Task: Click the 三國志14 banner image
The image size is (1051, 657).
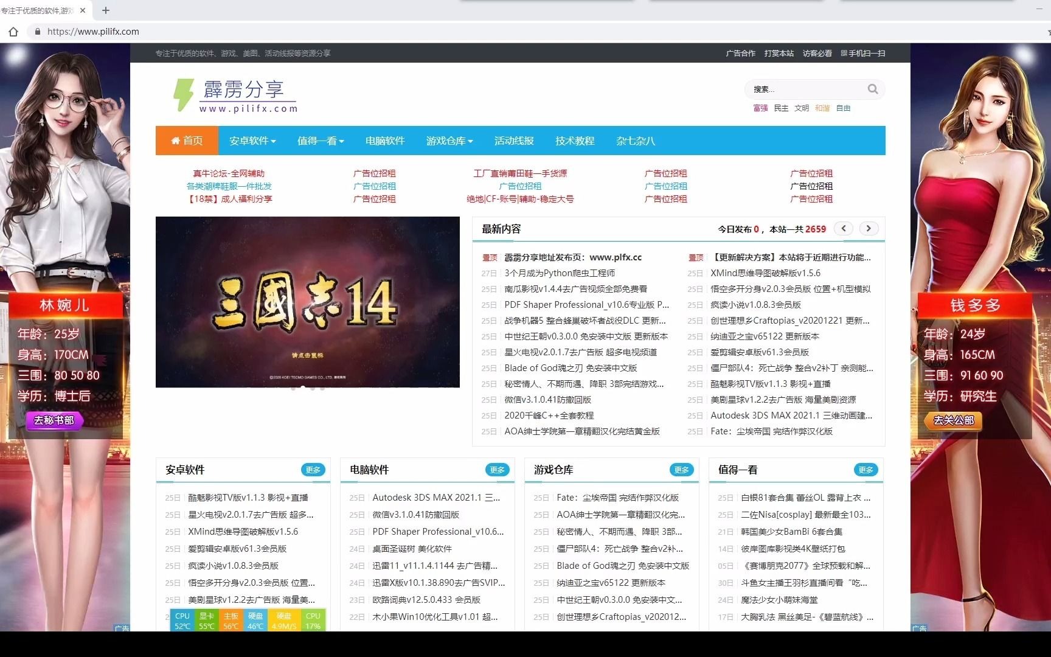Action: 308,302
